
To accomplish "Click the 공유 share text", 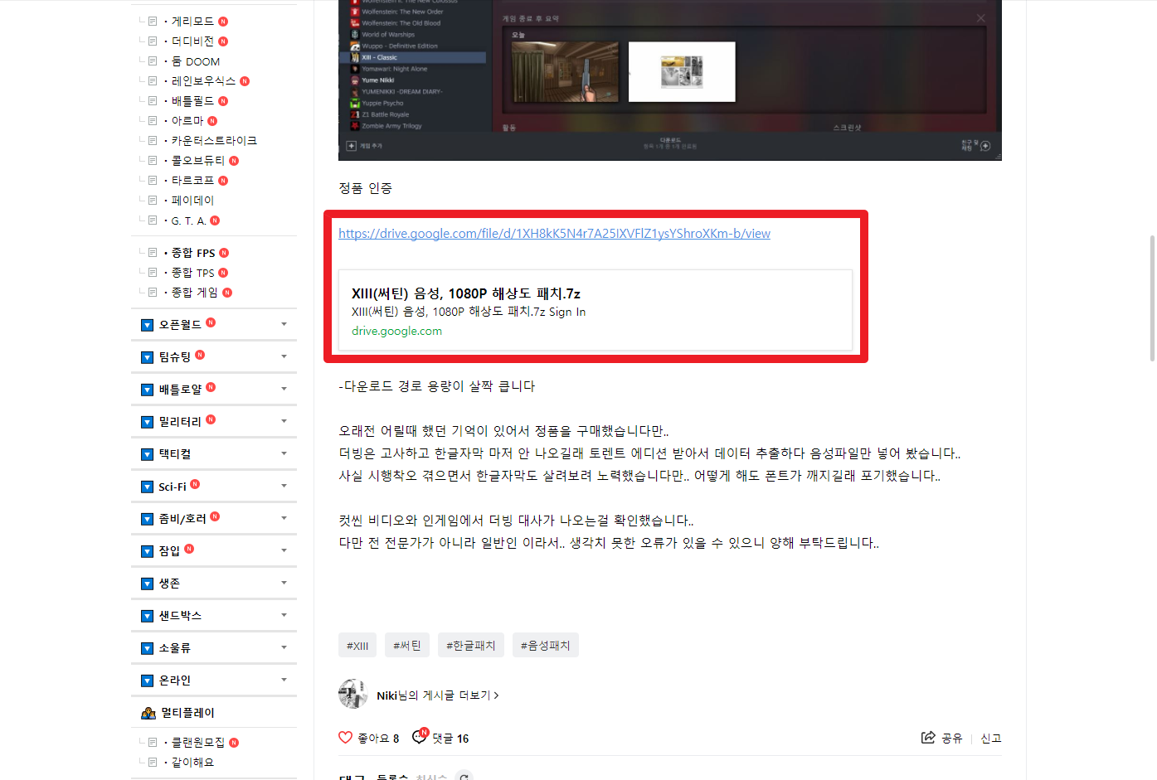I will coord(952,738).
